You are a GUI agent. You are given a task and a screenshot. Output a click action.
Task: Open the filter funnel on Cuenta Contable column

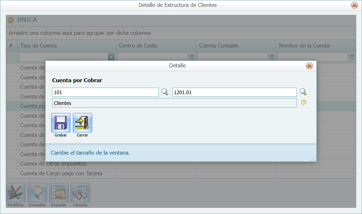pyautogui.click(x=272, y=57)
